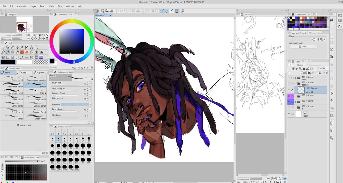Select the Text tool (A icon)
The width and height of the screenshot is (343, 183).
[32, 47]
